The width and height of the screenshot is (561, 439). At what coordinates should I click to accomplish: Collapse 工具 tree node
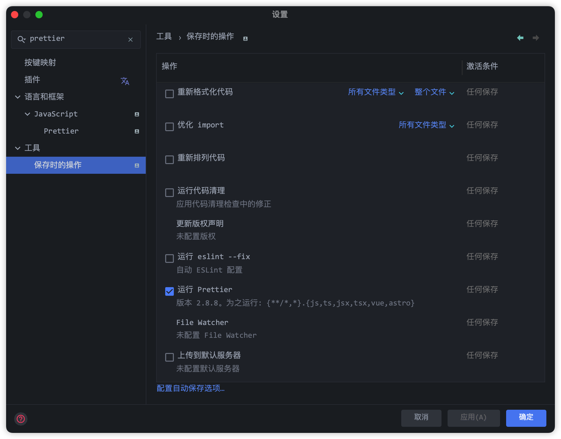[18, 148]
